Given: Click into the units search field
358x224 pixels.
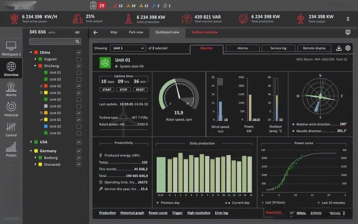Looking at the screenshot, I should [x=55, y=42].
